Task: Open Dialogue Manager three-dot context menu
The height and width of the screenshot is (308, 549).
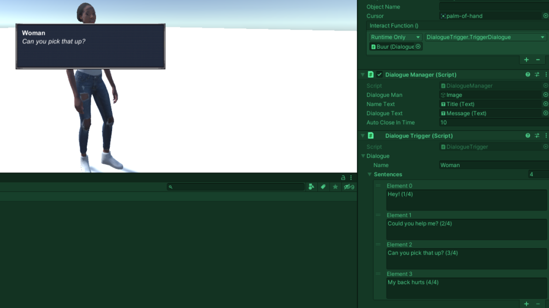Action: pyautogui.click(x=545, y=74)
